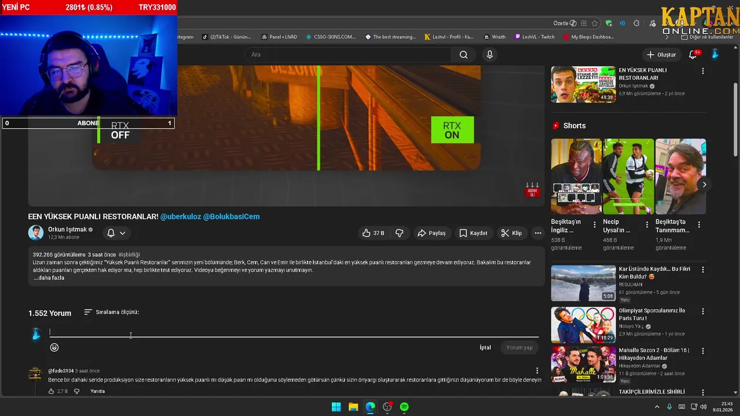Image resolution: width=740 pixels, height=416 pixels.
Task: Open EN YÜKSEK PUANLI RESTORANLAR suggested thumbnail
Action: (x=583, y=84)
